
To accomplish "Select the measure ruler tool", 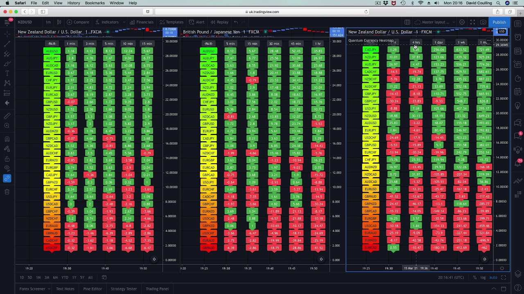I will point(7,116).
